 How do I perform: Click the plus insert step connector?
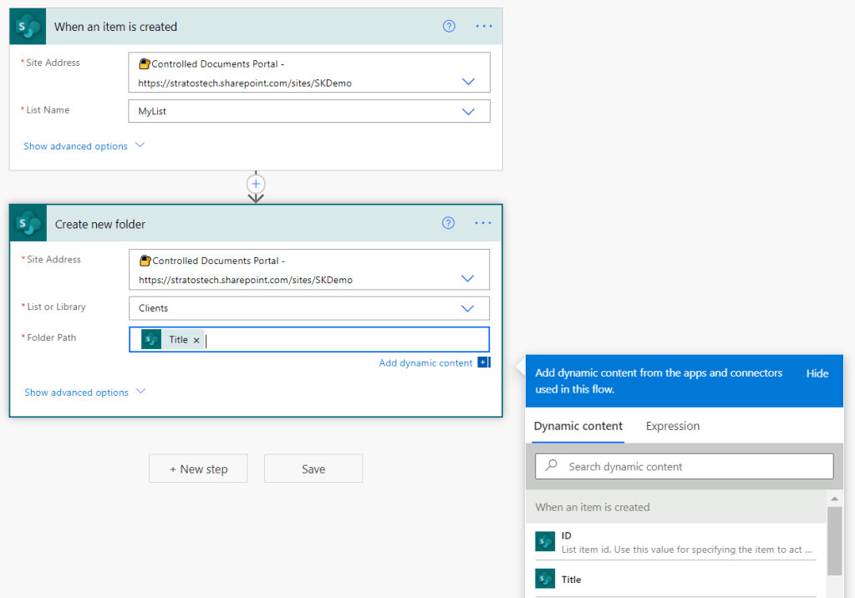(256, 184)
